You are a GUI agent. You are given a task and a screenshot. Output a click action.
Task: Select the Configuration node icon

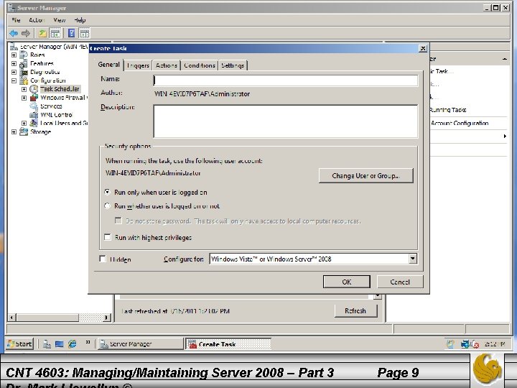point(24,80)
